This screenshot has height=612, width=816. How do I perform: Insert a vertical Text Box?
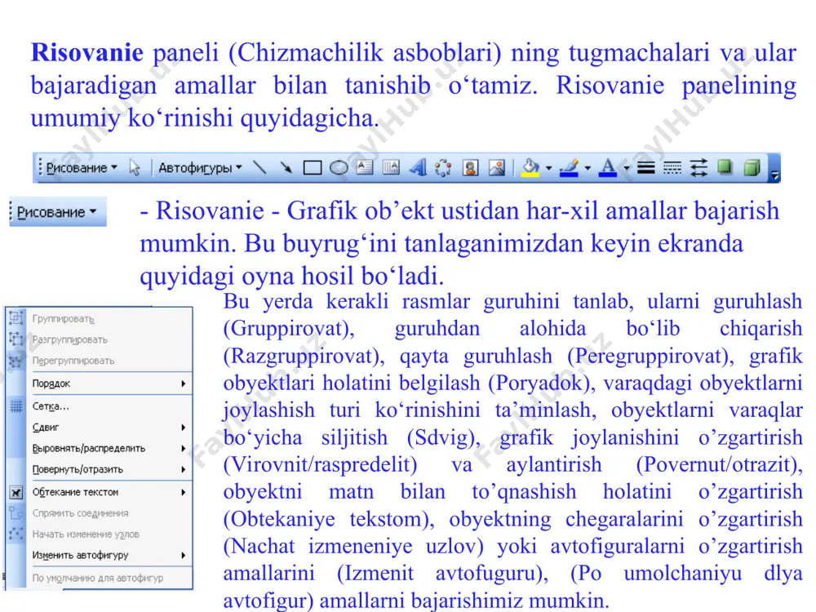coord(391,167)
